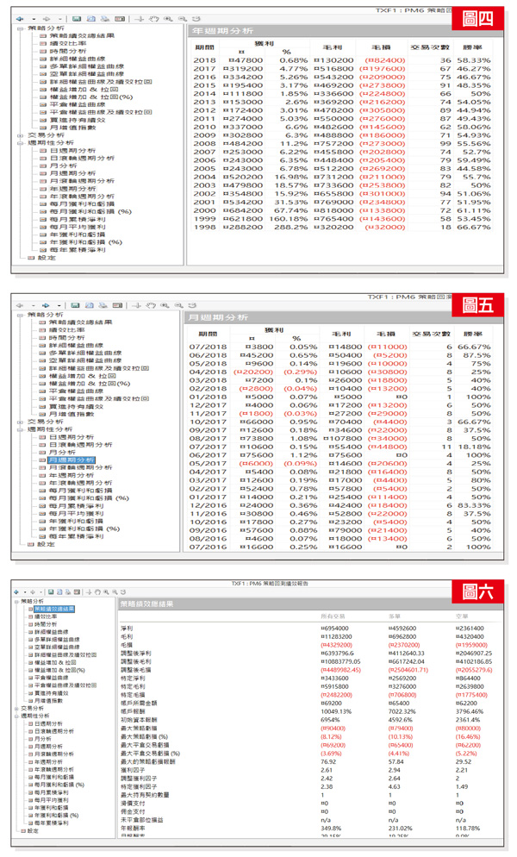Collapse the 策略分析 node in the 圖五 tree
The image size is (517, 857).
[21, 315]
